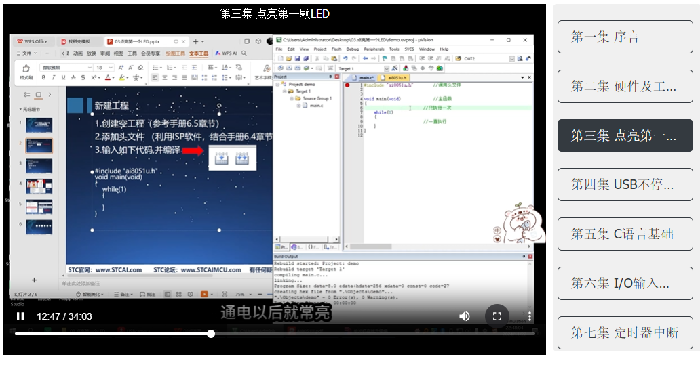Select slide 3 thumbnail in WPS

(39, 166)
